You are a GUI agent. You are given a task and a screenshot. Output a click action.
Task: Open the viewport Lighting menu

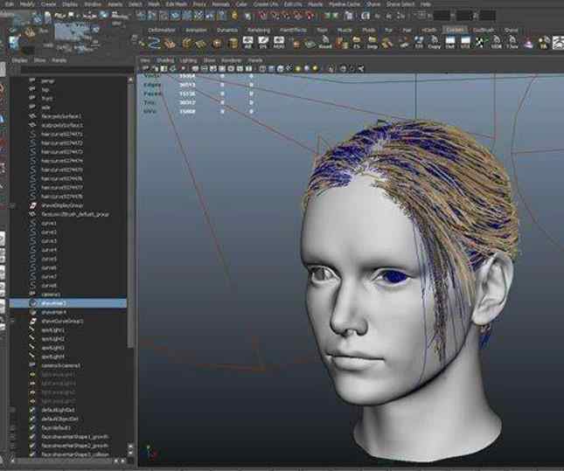coord(187,60)
